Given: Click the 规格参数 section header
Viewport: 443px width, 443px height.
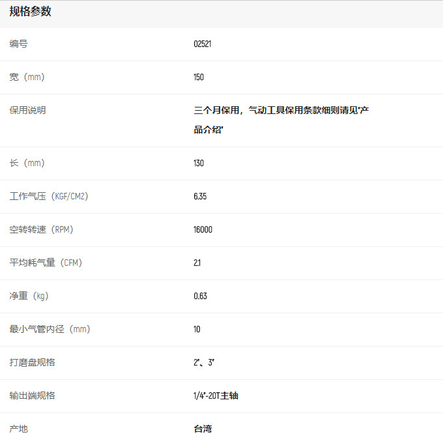Looking at the screenshot, I should 31,12.
